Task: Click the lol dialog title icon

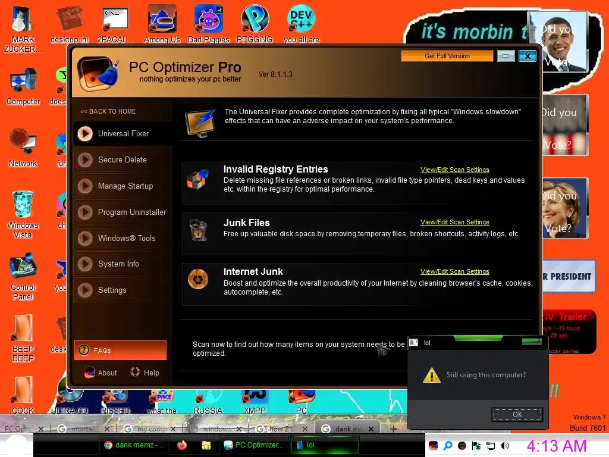Action: click(x=414, y=343)
